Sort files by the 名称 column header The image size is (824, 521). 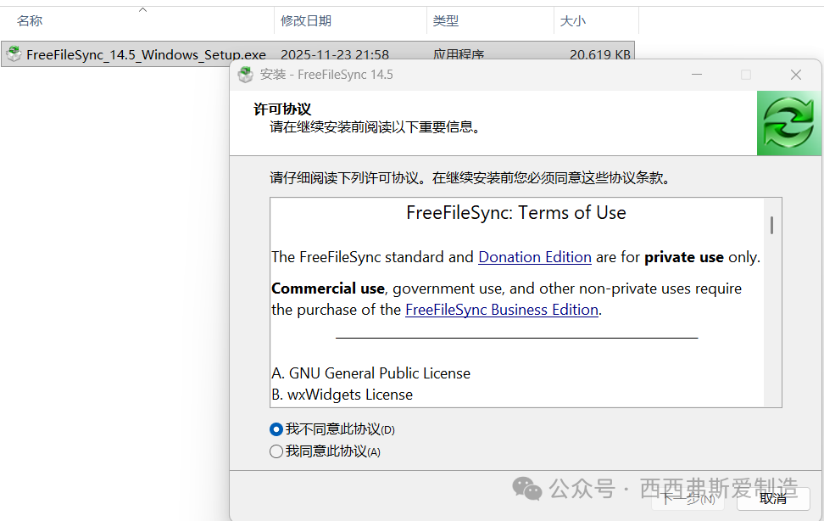pos(30,20)
